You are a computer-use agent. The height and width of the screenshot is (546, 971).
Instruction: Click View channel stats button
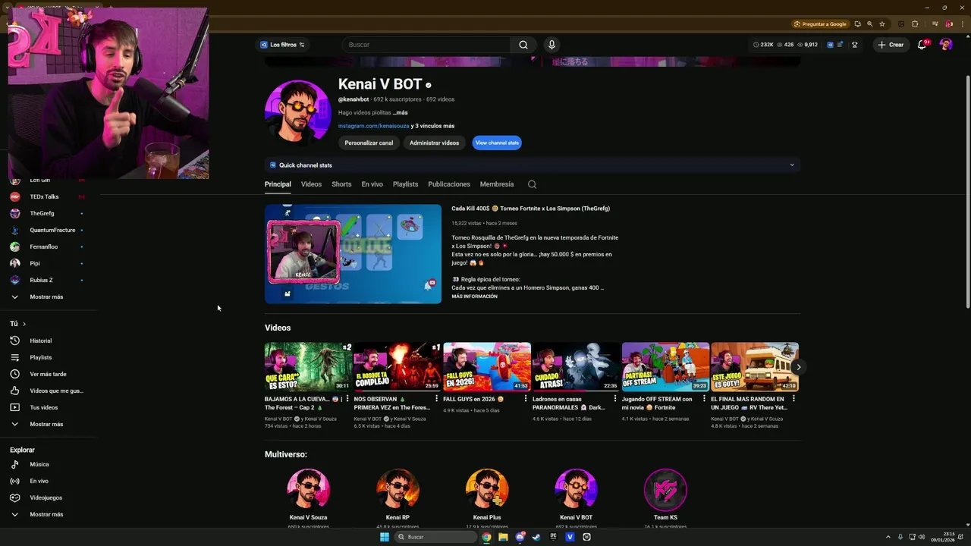pos(497,143)
